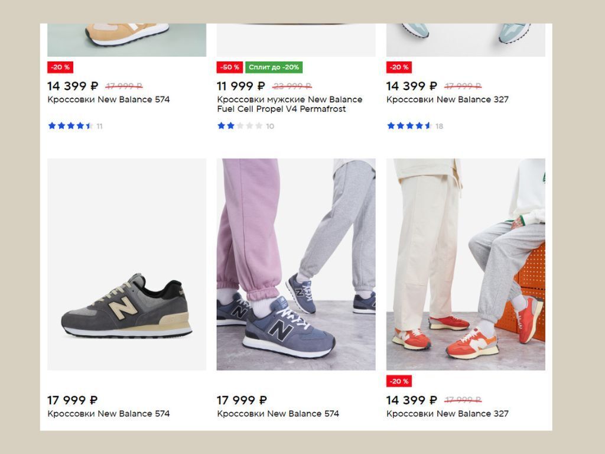Click the star rating with 18 reviews

pyautogui.click(x=415, y=126)
